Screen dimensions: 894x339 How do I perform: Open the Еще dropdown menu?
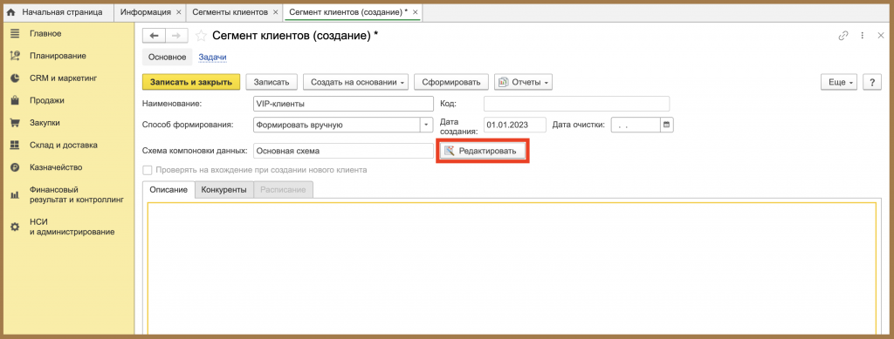click(839, 82)
